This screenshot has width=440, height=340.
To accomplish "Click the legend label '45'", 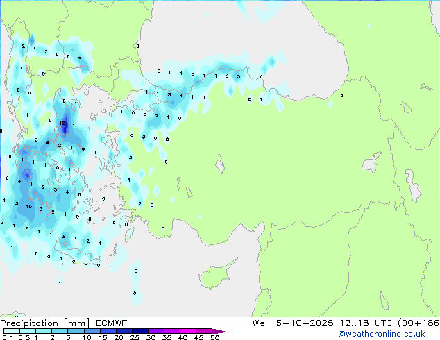I will coord(198,337).
